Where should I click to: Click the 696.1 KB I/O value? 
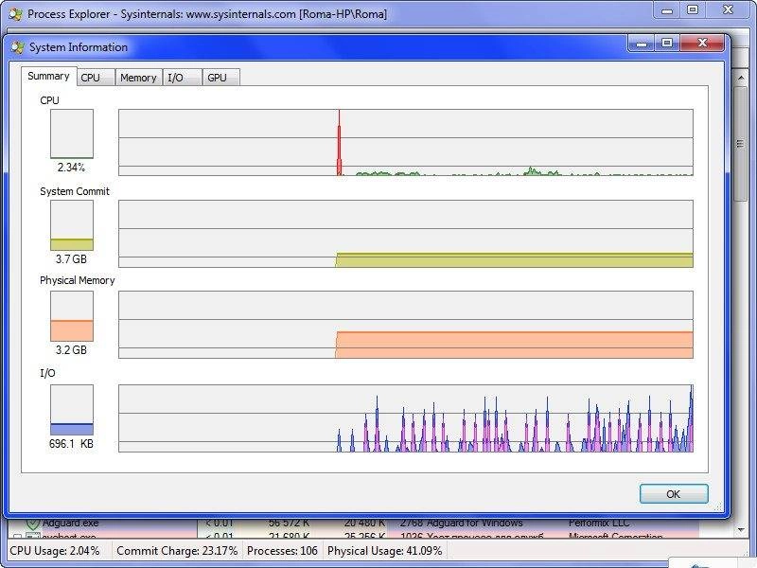click(x=71, y=444)
